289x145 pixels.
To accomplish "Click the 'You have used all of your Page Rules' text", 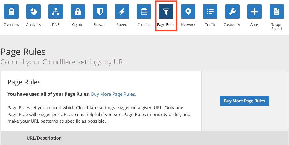I will [48, 94].
